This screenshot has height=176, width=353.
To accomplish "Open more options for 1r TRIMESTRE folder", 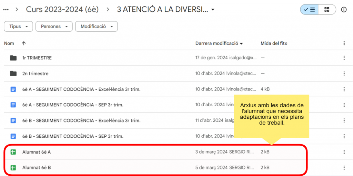I will [x=344, y=58].
